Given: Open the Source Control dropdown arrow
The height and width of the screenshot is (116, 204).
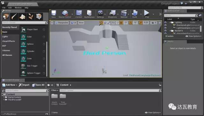Looking at the screenshot, I should 72,14.
